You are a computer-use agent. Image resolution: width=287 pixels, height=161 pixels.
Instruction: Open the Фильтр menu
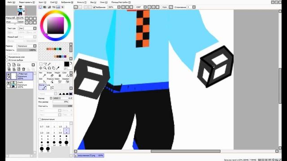click(82, 2)
